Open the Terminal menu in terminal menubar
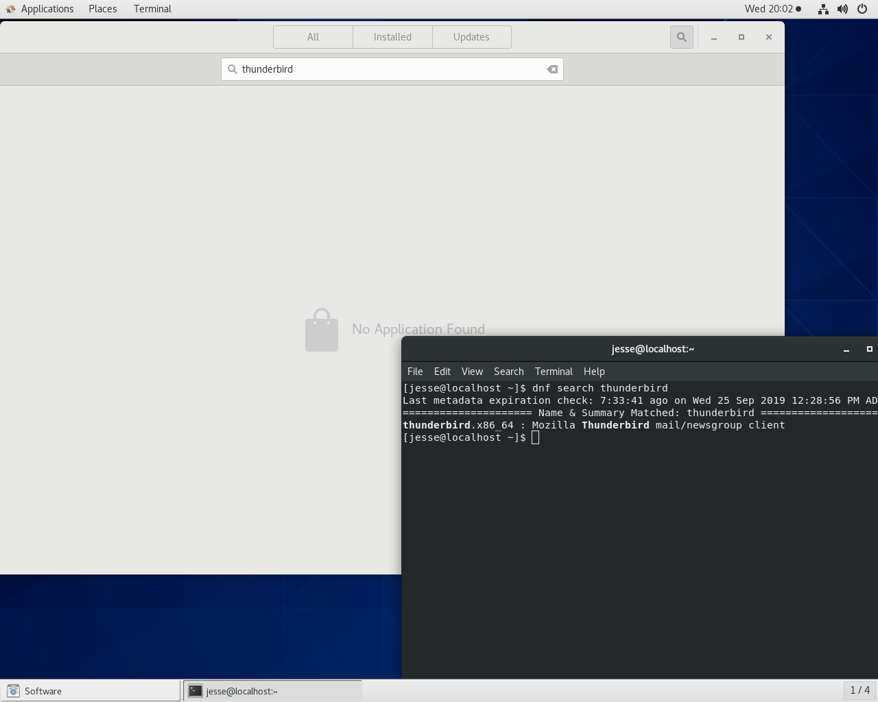 click(554, 372)
